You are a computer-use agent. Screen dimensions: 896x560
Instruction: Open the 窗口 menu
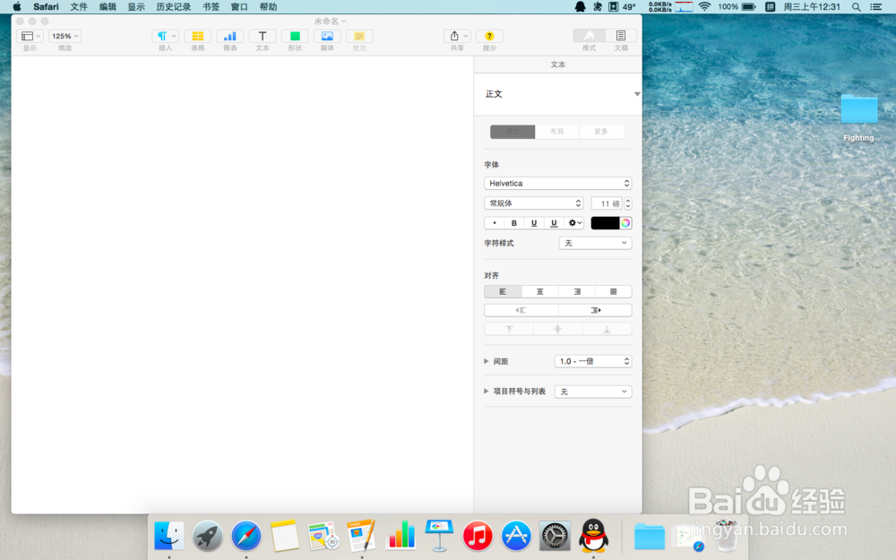click(x=239, y=7)
